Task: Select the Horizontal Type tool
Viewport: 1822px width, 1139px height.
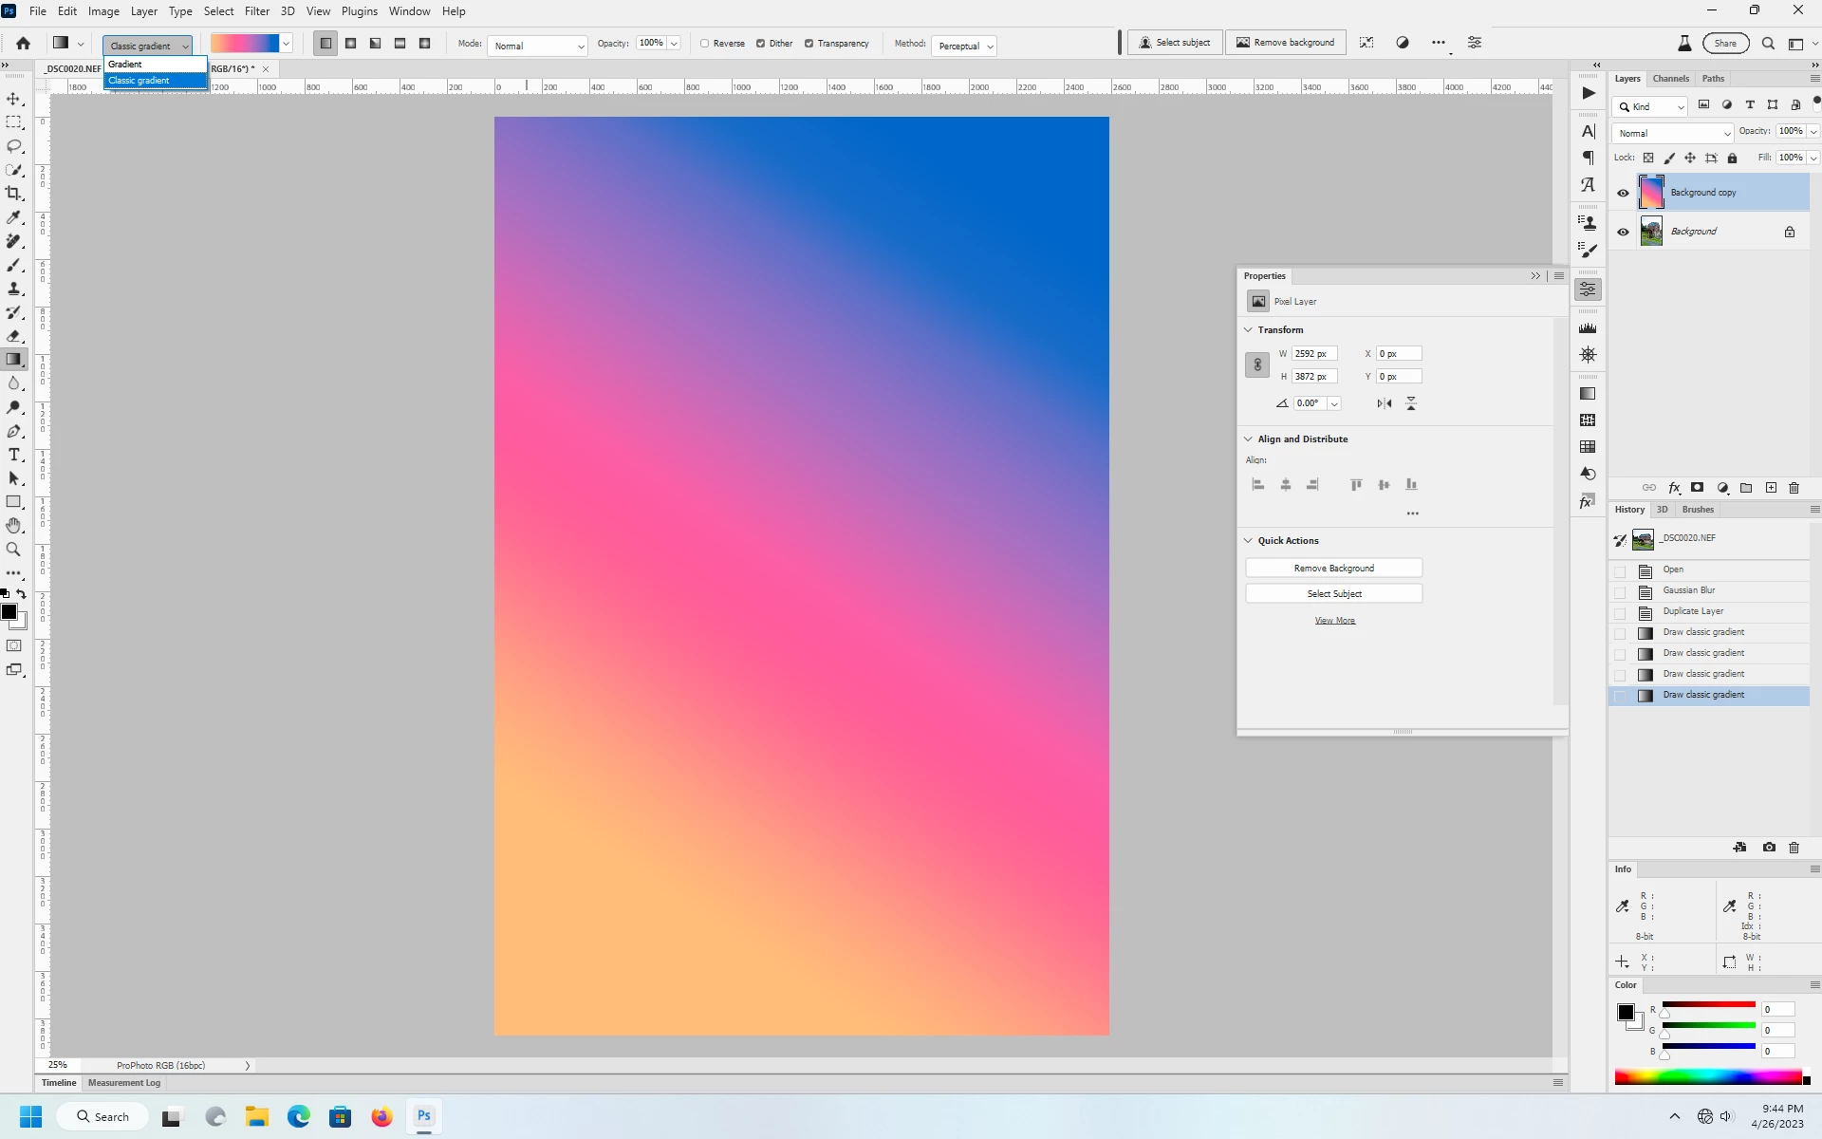Action: coord(13,455)
